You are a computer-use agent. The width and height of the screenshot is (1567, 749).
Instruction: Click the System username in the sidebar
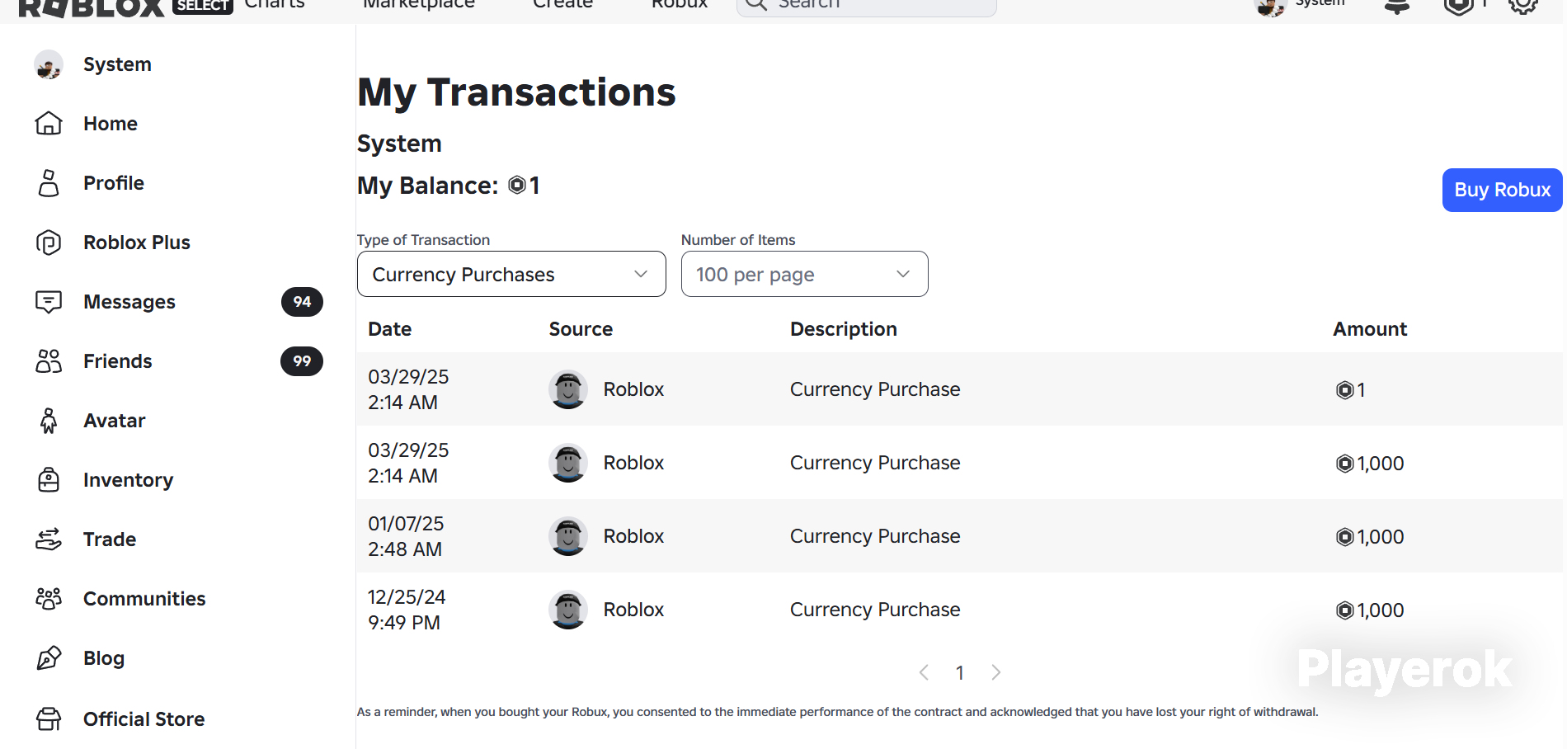coord(117,64)
